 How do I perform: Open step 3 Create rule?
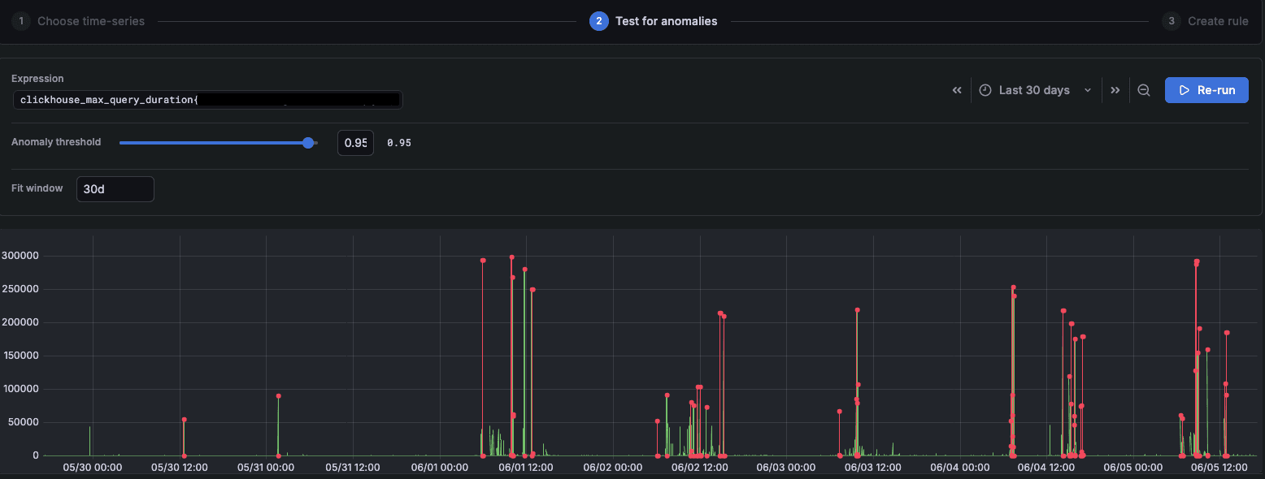[x=1205, y=21]
